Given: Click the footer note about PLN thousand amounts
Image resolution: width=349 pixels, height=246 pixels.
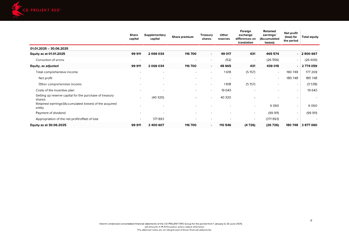Looking at the screenshot, I should [174, 227].
